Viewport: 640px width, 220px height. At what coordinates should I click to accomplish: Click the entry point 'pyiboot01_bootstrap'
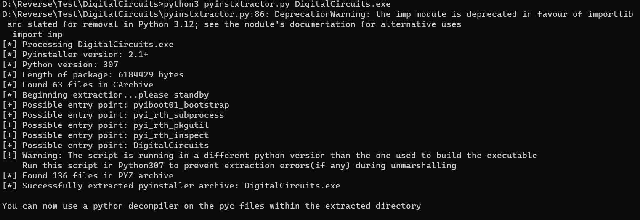181,105
